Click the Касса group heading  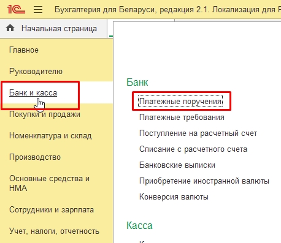(139, 226)
